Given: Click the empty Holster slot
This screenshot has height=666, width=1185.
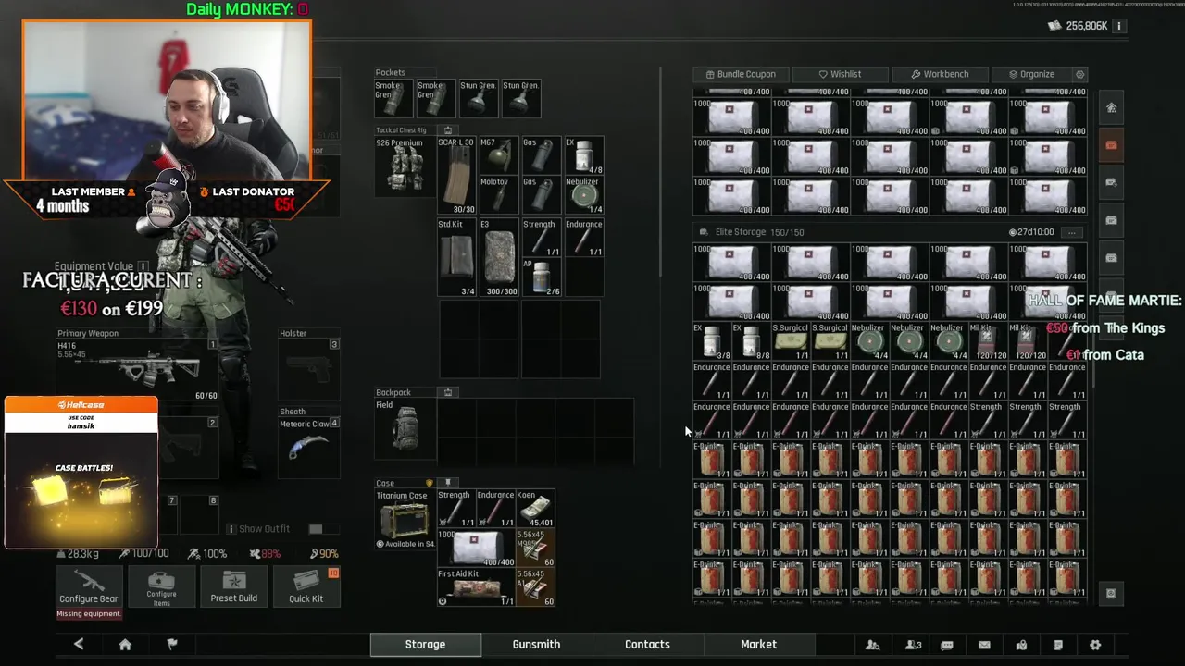Looking at the screenshot, I should 309,368.
